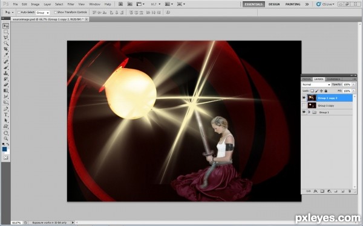Open the Opacity slider arrow

353,84
